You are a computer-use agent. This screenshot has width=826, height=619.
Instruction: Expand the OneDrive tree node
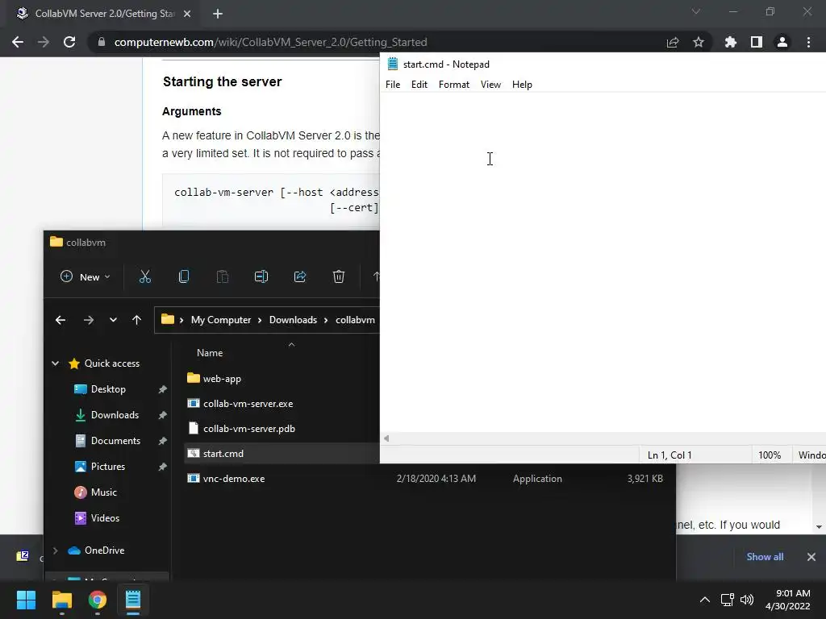[56, 550]
